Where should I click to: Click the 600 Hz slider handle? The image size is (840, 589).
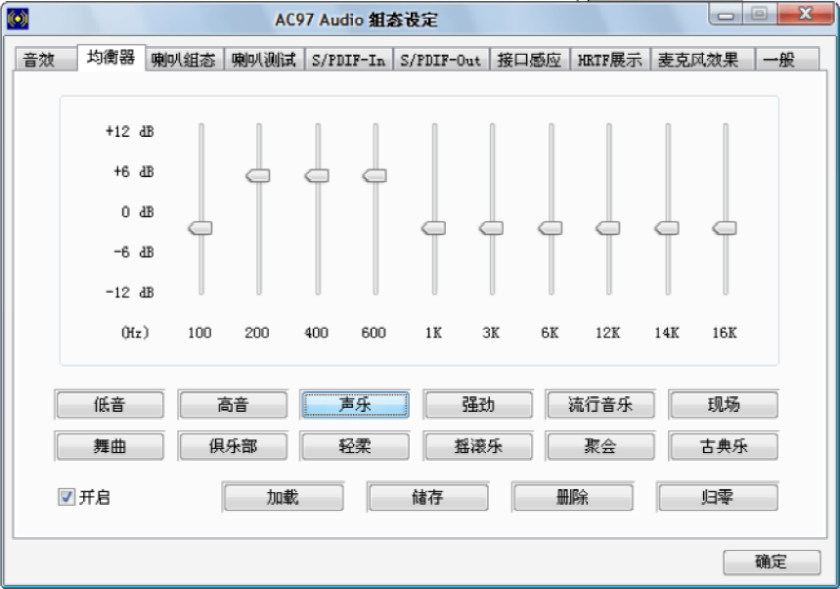pyautogui.click(x=375, y=176)
